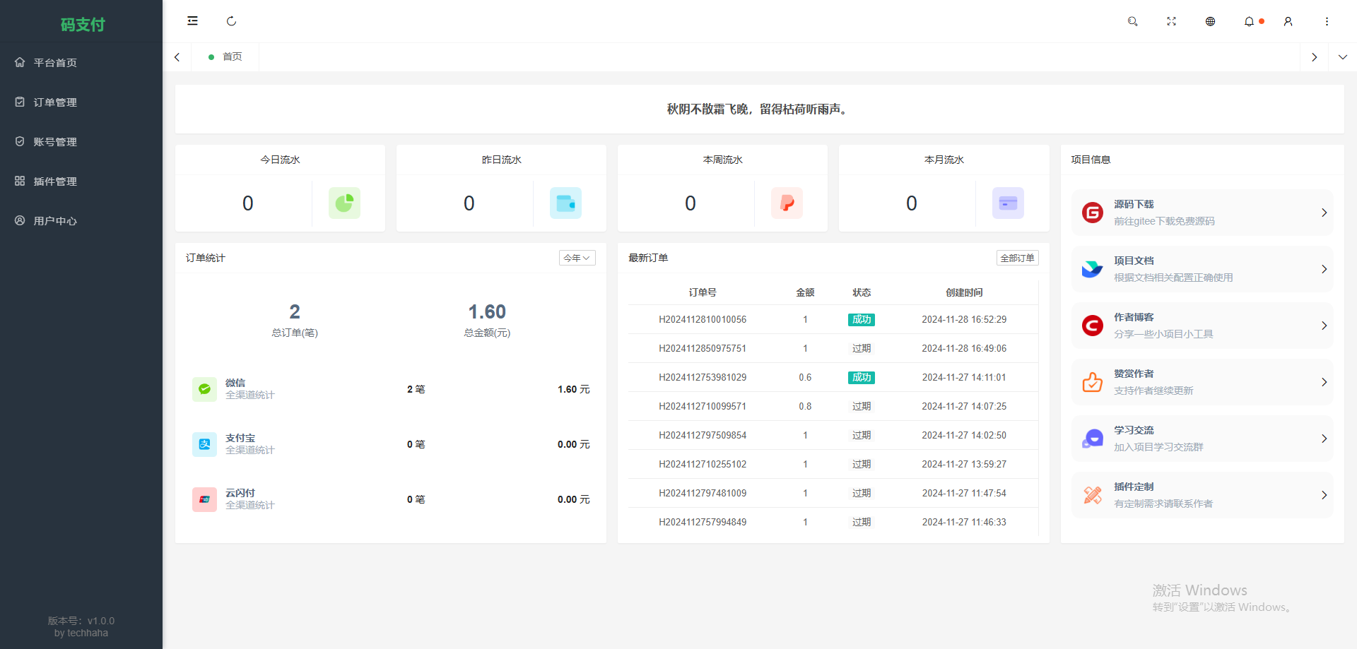Open the language switcher globe
This screenshot has width=1357, height=649.
pos(1210,21)
